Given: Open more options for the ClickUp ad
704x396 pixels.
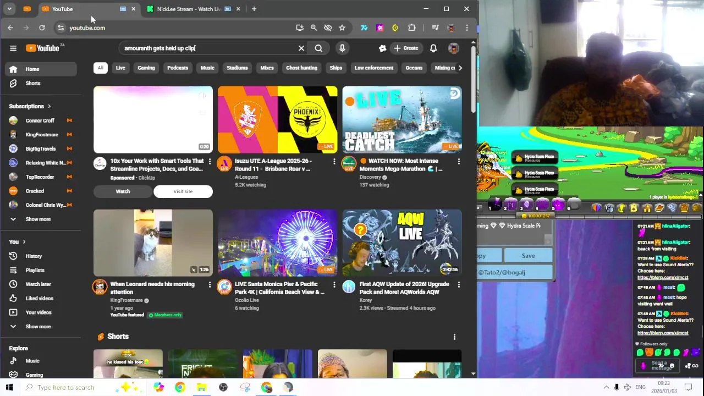Looking at the screenshot, I should [x=210, y=161].
